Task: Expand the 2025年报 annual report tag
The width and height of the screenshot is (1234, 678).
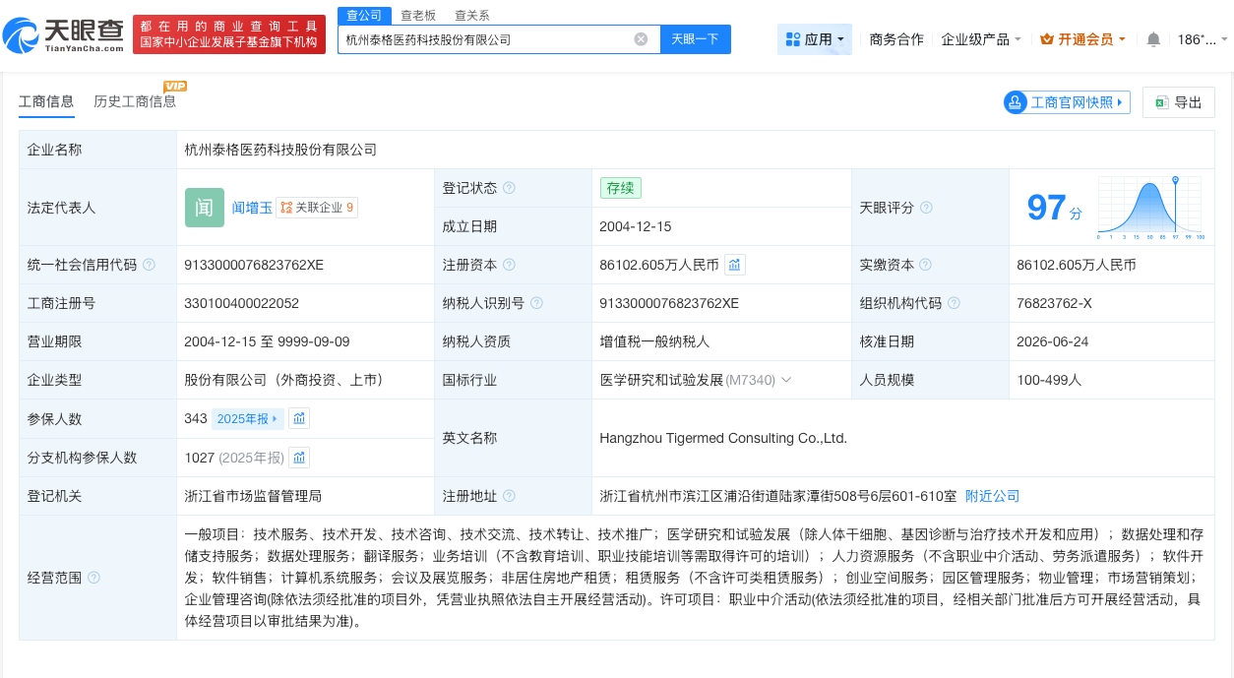Action: pos(248,418)
